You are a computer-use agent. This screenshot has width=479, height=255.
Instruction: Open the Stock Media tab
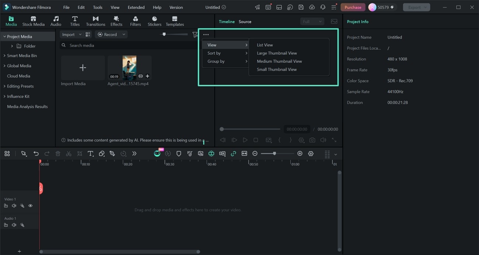(33, 21)
